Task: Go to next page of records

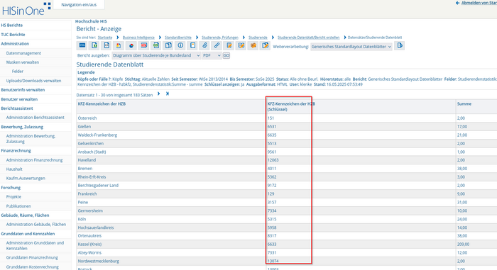Action: pyautogui.click(x=159, y=94)
